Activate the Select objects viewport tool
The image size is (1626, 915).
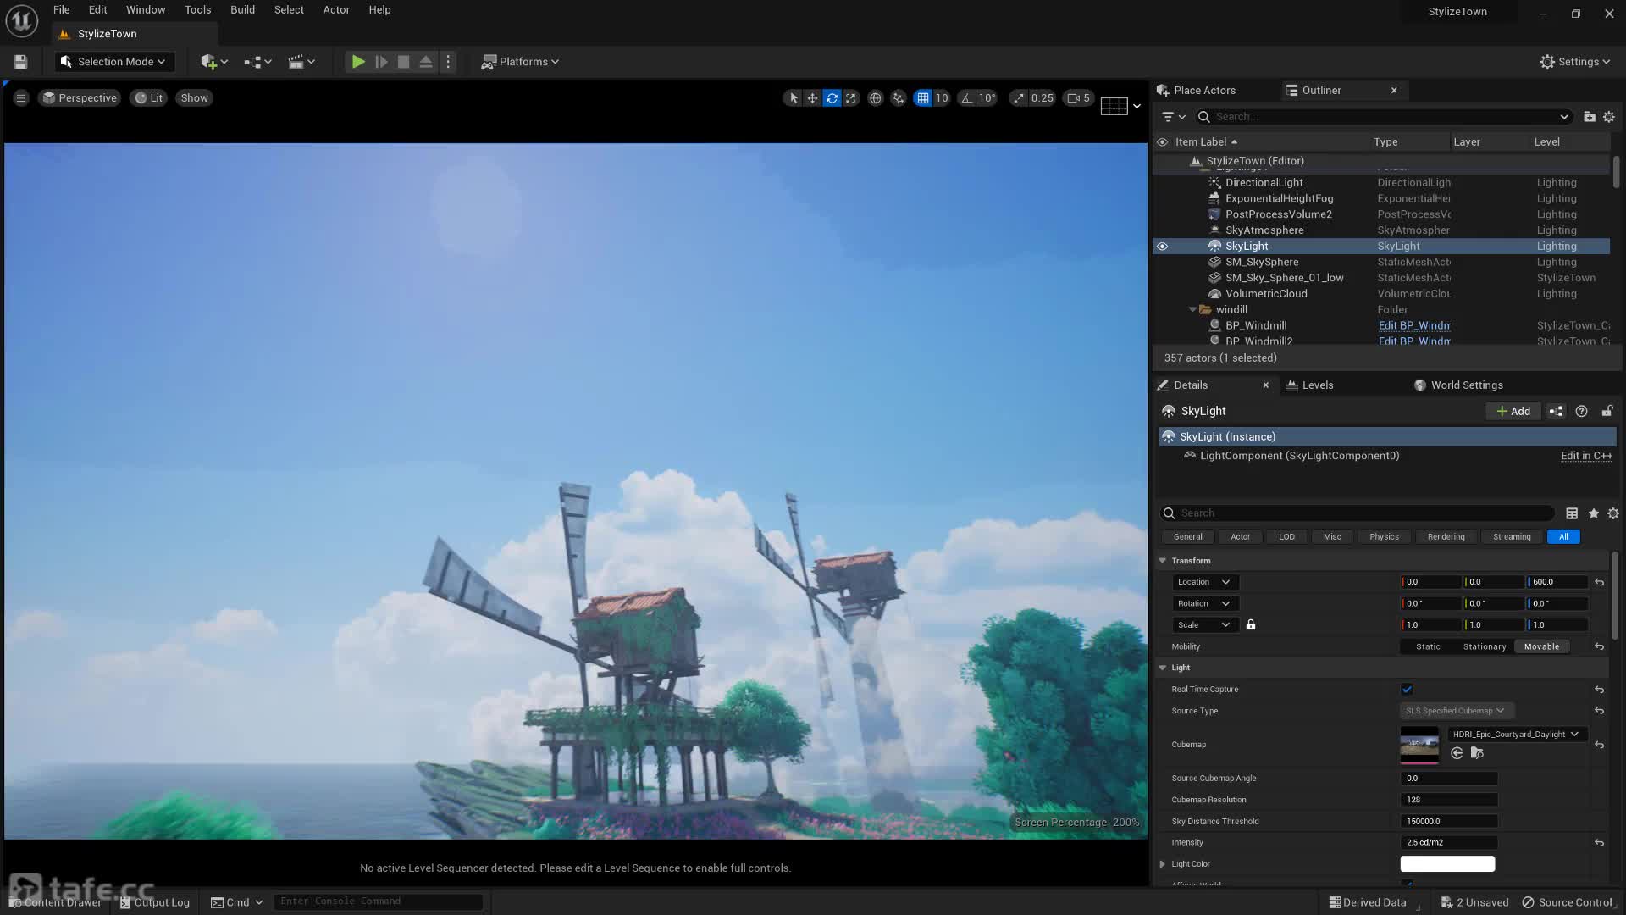[794, 98]
